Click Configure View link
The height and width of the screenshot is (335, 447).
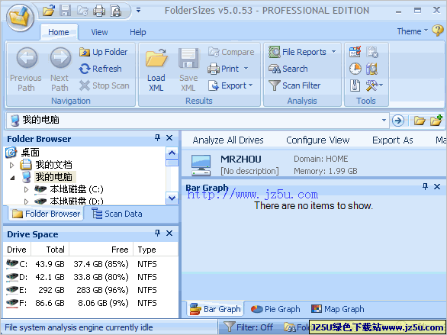[318, 140]
